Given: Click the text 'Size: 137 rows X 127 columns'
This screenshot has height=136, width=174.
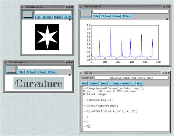Looking at the screenshot, I should pos(109,91).
